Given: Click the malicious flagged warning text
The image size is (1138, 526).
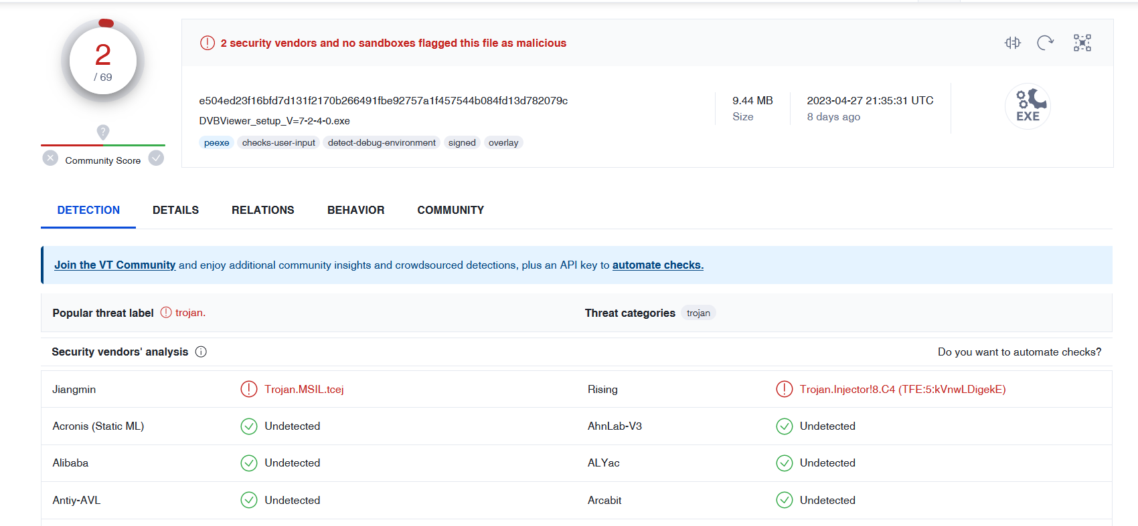Looking at the screenshot, I should [394, 43].
